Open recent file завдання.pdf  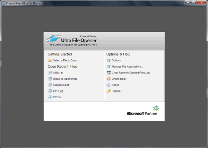61,85
